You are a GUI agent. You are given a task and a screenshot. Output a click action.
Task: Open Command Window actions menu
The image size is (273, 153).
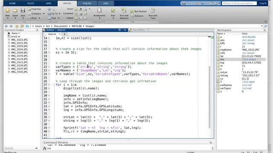click(211, 142)
